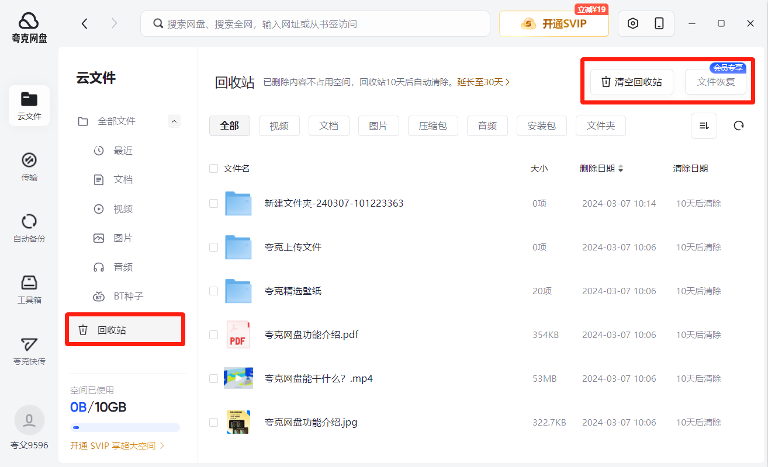Click the 0B/10GB storage usage text
The image size is (768, 467).
coord(98,407)
